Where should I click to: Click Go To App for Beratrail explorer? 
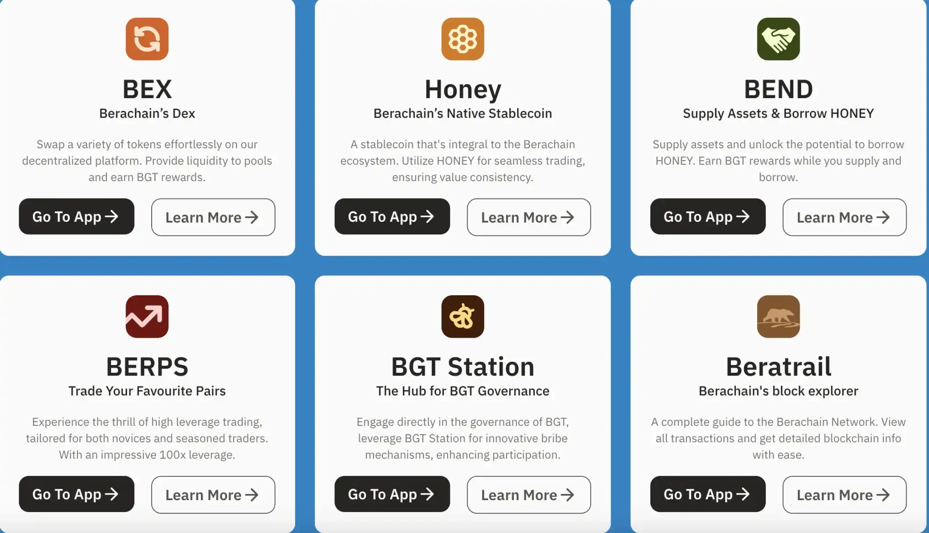pyautogui.click(x=707, y=494)
